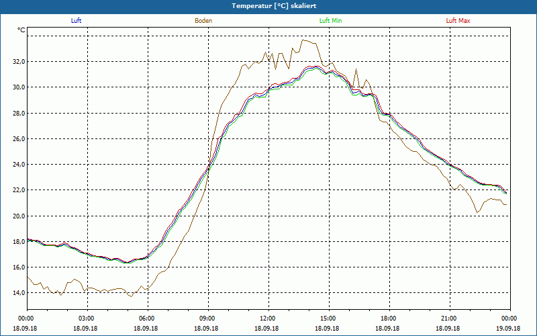This screenshot has height=336, width=537.
Task: Click the 06:00 time axis label
Action: (x=148, y=319)
